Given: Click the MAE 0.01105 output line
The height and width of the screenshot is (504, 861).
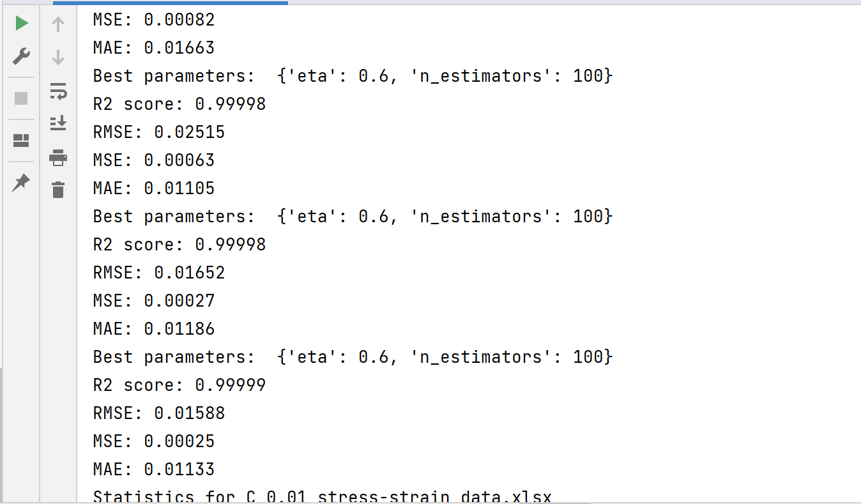Looking at the screenshot, I should coord(153,188).
